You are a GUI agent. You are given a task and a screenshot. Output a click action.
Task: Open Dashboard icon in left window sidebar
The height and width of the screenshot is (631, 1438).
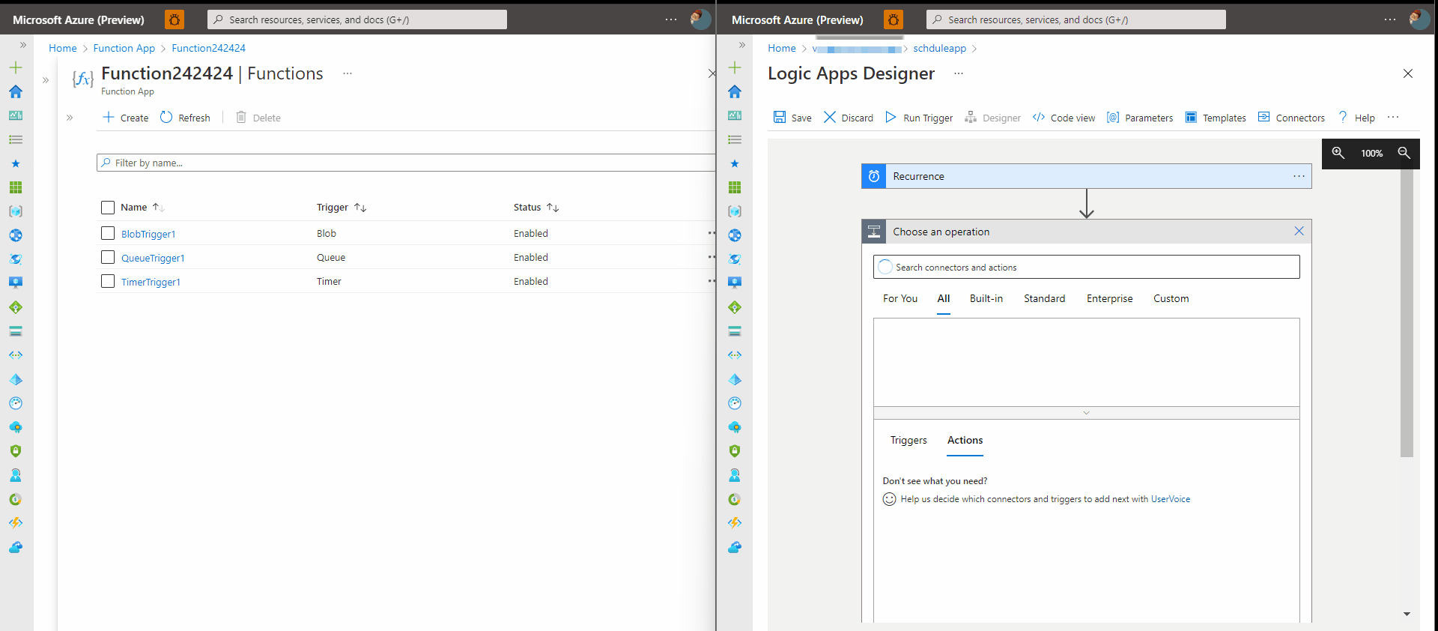(x=16, y=115)
